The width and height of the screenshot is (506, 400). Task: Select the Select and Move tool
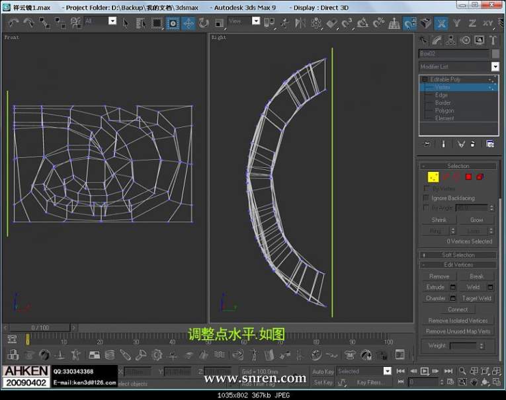click(x=189, y=22)
